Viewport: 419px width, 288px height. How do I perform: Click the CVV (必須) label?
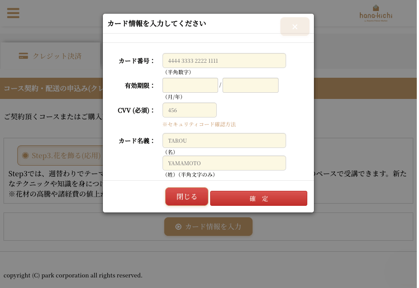(x=136, y=110)
